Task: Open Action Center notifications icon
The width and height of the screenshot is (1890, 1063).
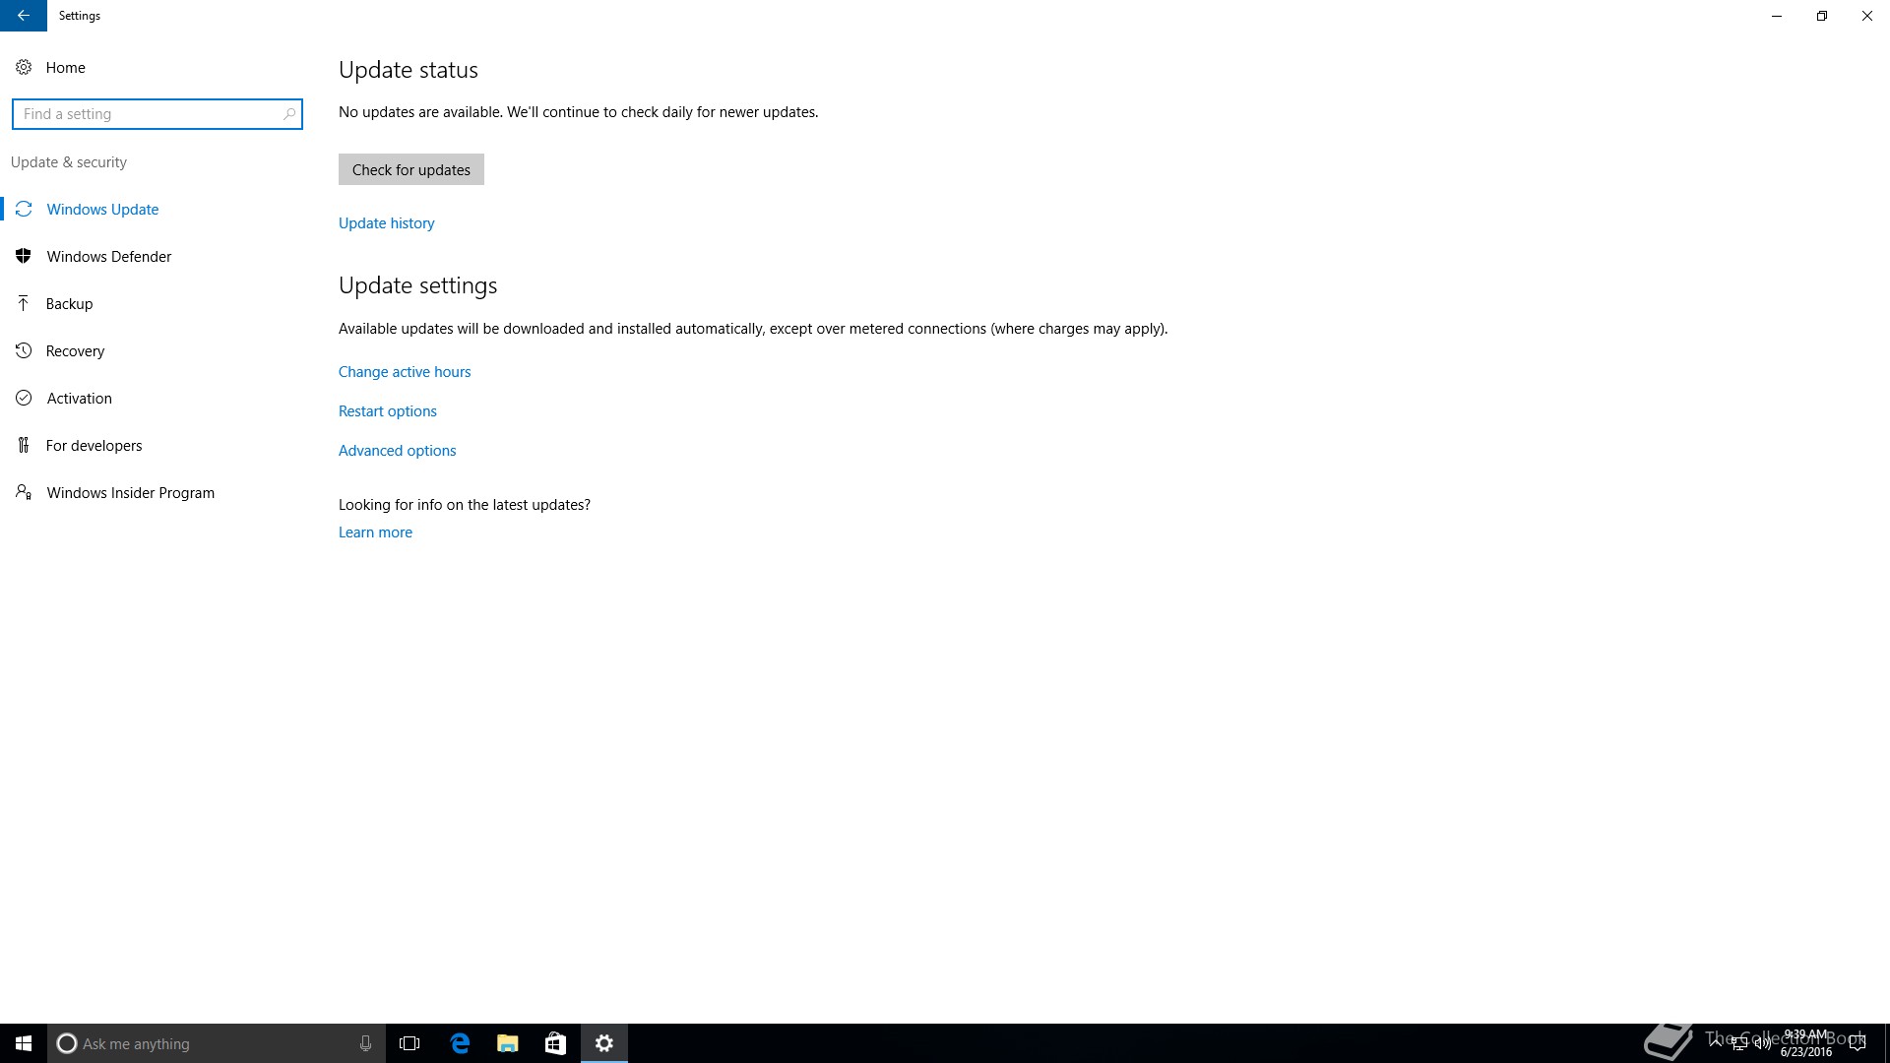Action: pyautogui.click(x=1858, y=1043)
